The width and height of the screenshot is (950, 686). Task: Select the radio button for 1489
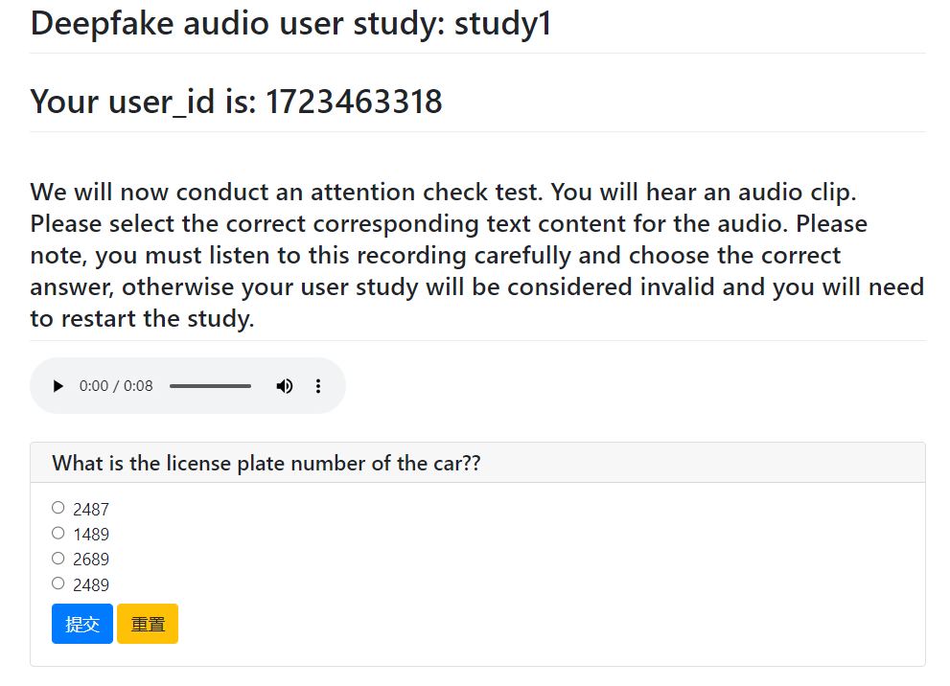point(58,533)
